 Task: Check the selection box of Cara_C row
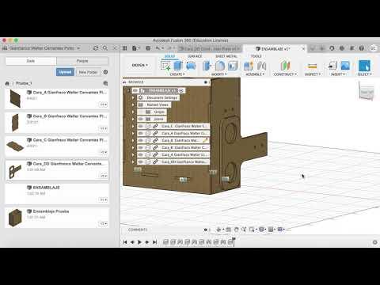pos(148,126)
